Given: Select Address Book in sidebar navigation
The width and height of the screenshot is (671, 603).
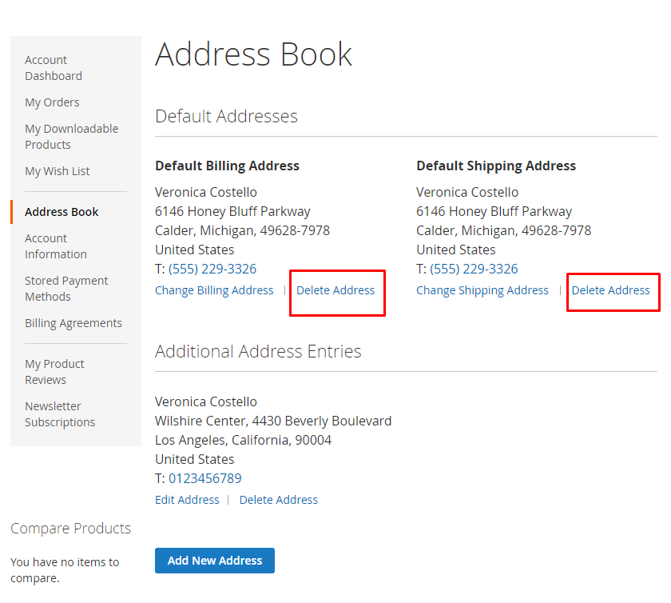Looking at the screenshot, I should click(x=62, y=212).
